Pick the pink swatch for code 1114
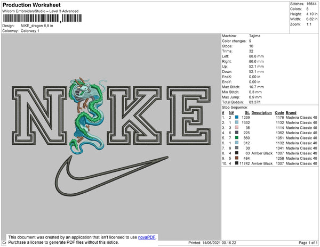 237,127
